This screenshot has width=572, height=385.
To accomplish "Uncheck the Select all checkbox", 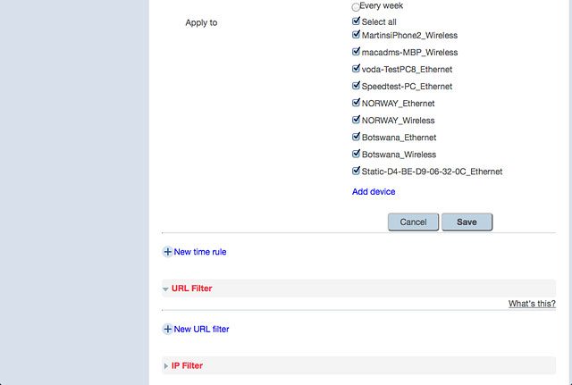I will pos(356,21).
